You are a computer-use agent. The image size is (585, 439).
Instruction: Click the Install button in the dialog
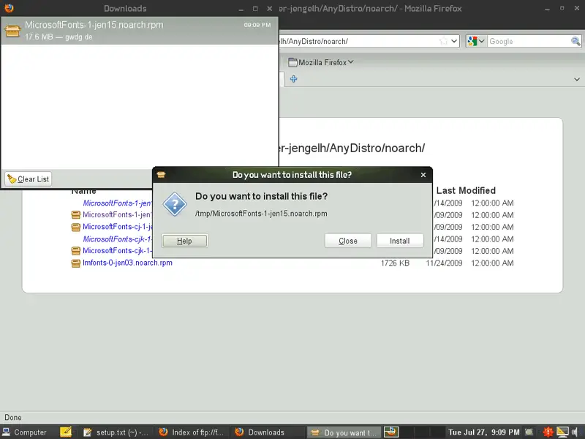(x=400, y=241)
